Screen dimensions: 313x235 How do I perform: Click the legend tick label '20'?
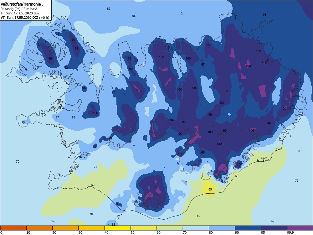[54, 232]
